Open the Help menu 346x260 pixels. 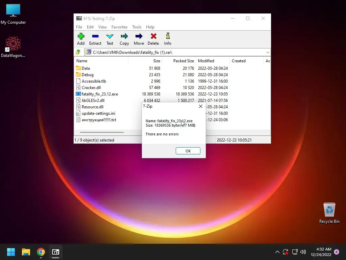(150, 27)
